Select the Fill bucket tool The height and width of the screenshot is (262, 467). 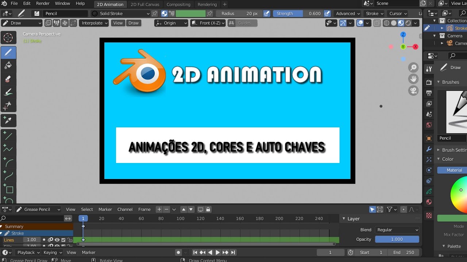[8, 65]
